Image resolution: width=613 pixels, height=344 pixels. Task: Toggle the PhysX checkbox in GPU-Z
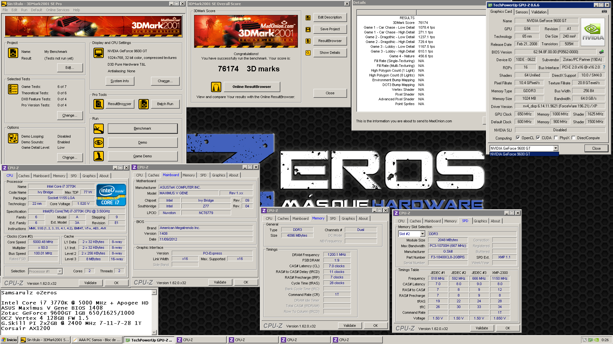[x=556, y=138]
